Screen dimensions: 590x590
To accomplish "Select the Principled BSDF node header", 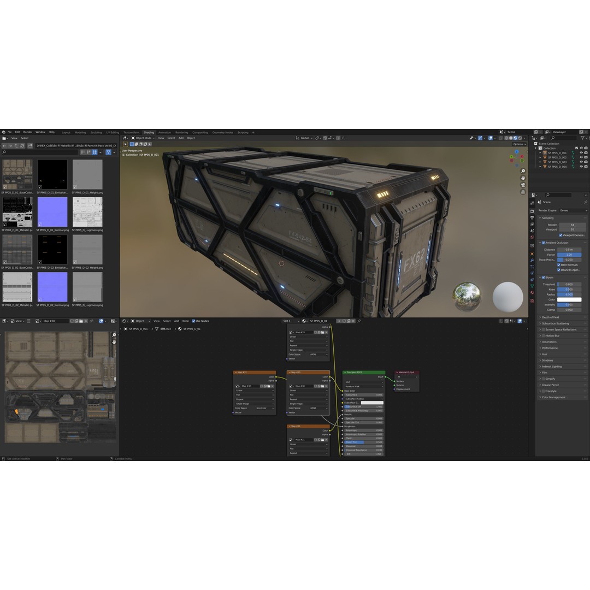I will click(x=364, y=372).
